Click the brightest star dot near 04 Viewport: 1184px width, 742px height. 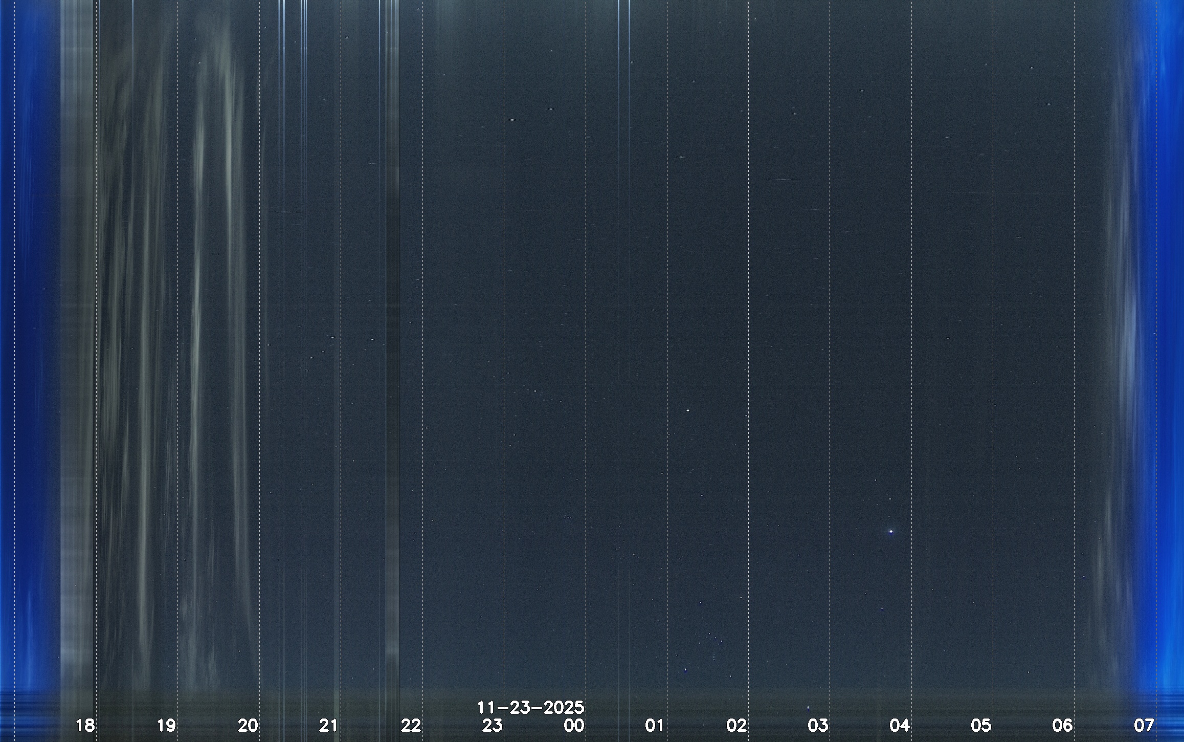pos(891,532)
